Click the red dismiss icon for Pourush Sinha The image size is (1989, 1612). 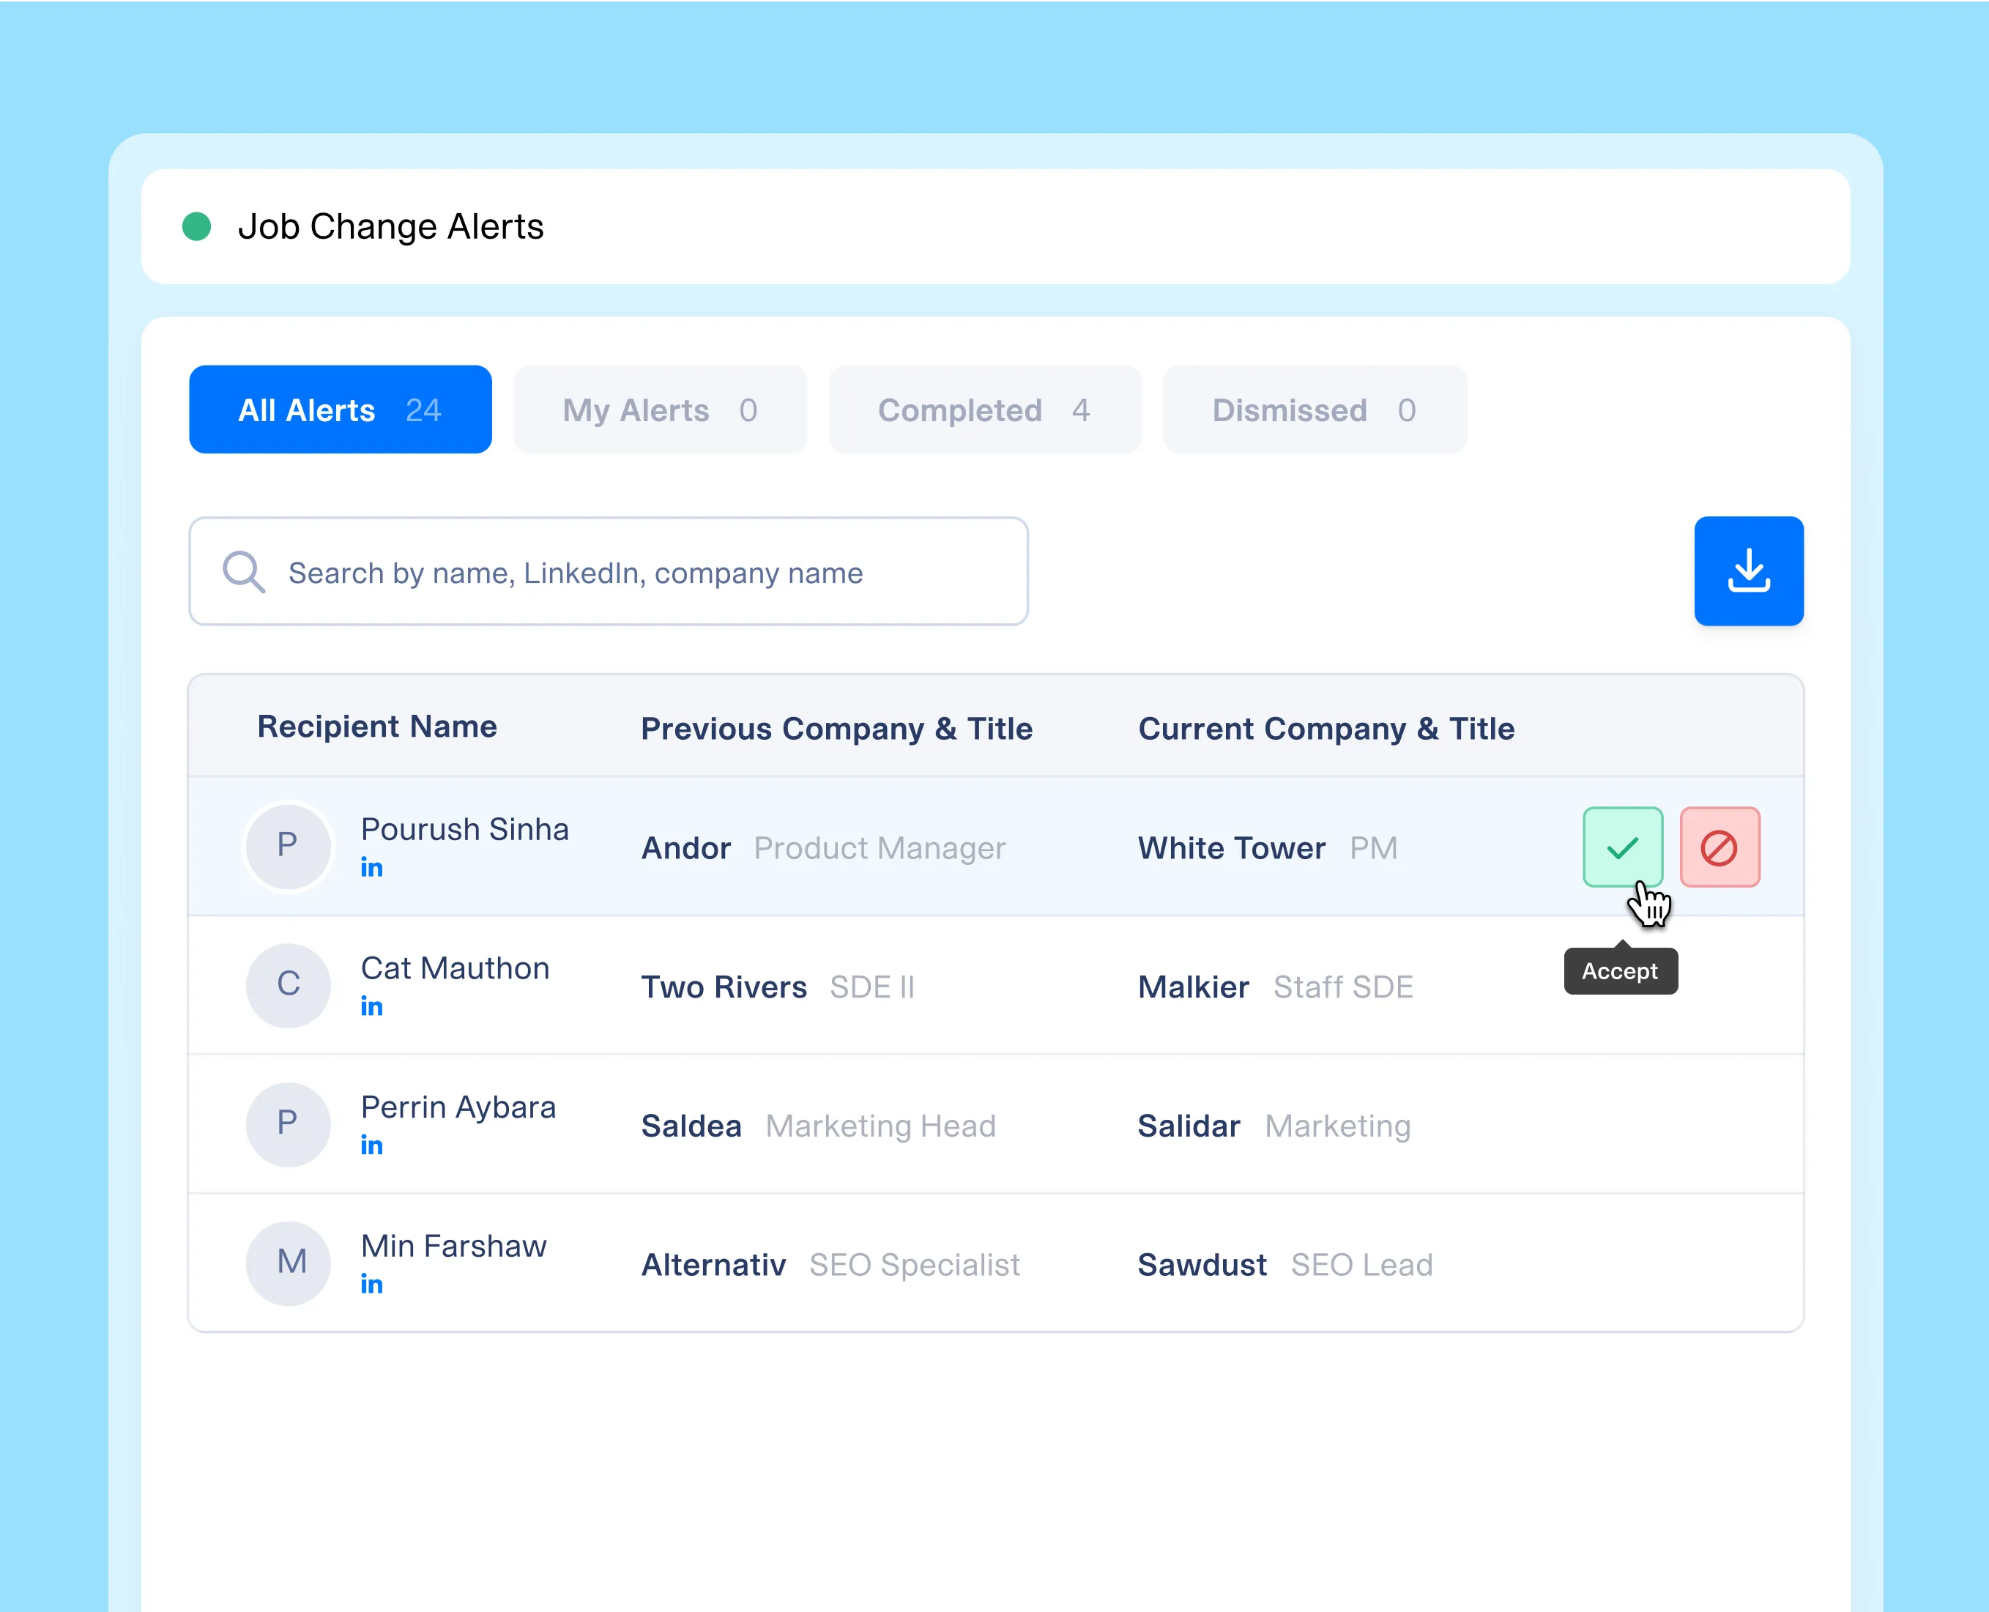tap(1719, 847)
